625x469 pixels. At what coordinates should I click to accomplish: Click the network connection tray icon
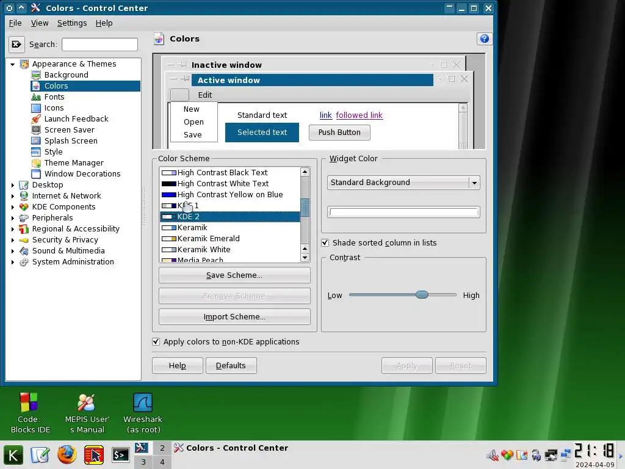(x=565, y=455)
